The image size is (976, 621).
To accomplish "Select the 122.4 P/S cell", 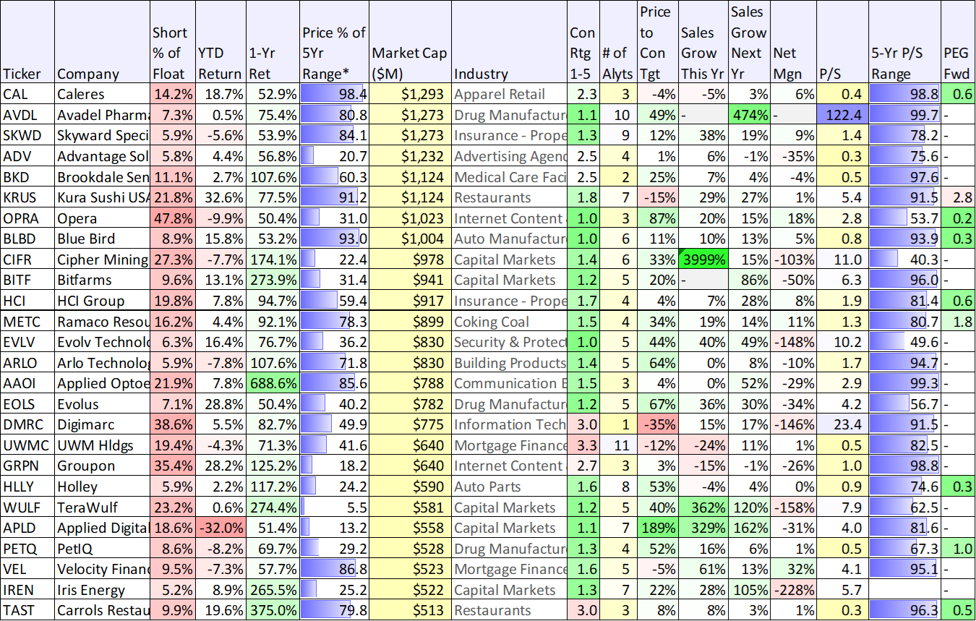I will [843, 115].
